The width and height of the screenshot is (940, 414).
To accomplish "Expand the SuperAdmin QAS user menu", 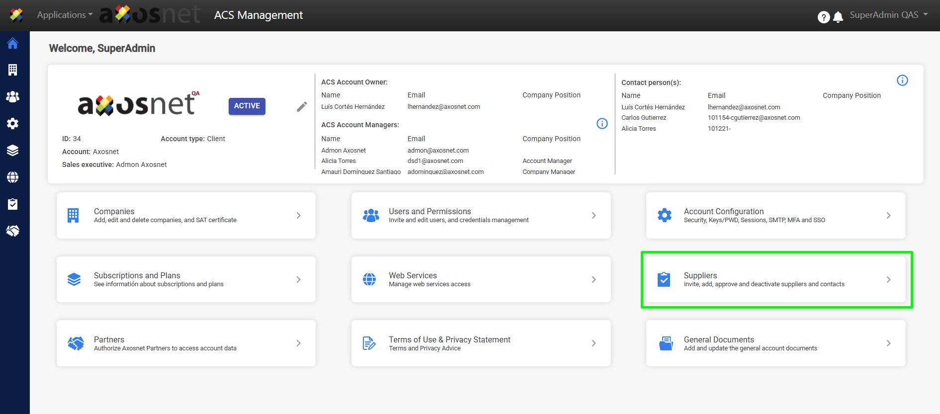I will pyautogui.click(x=889, y=15).
